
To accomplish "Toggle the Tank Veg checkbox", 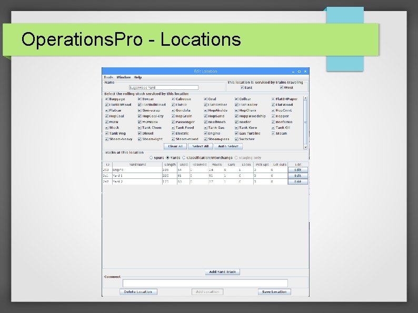I will click(x=107, y=134).
